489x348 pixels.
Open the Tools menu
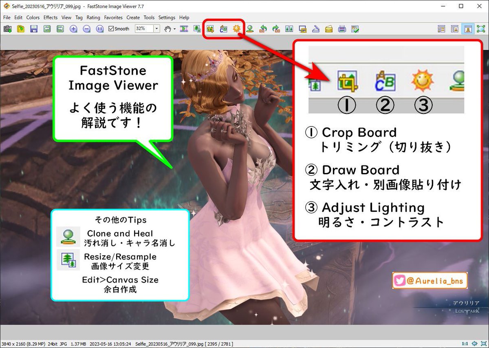149,18
